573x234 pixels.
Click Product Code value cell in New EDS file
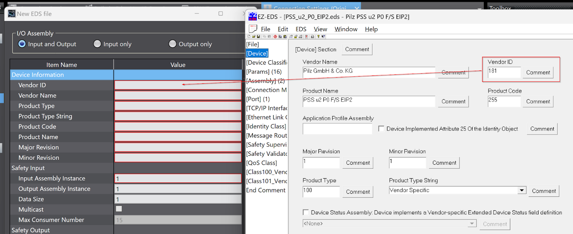(178, 126)
